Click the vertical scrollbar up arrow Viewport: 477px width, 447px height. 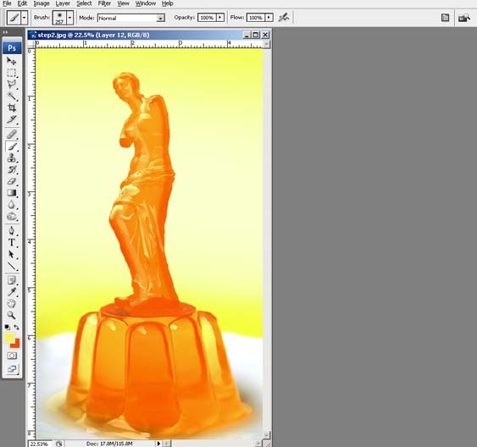pyautogui.click(x=266, y=44)
